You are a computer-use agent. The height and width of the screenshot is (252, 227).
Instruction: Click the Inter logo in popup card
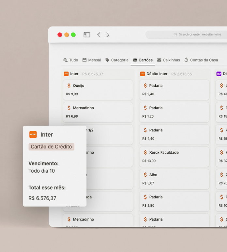click(33, 135)
